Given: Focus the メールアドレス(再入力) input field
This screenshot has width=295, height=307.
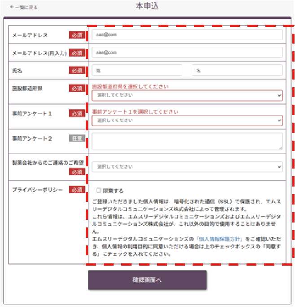Looking at the screenshot, I should click(187, 52).
